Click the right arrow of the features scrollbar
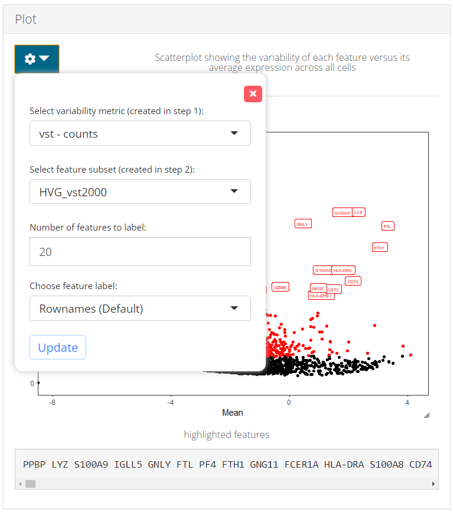The height and width of the screenshot is (512, 453). tap(435, 484)
